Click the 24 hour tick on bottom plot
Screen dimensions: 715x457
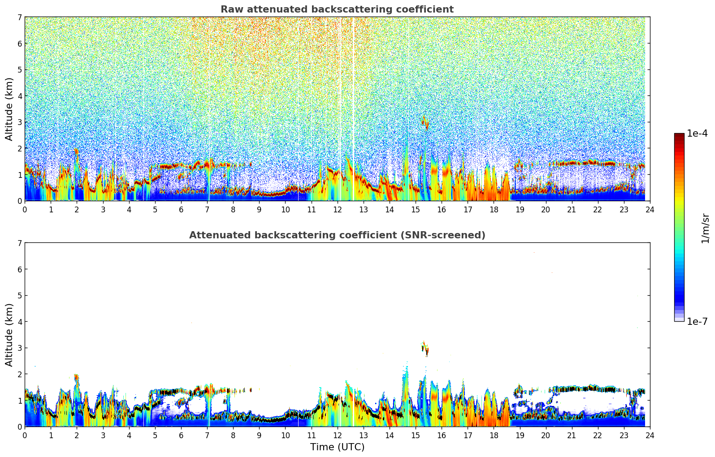[x=650, y=435]
